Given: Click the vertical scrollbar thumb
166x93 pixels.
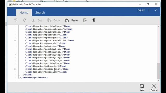Looking at the screenshot, I should [x=158, y=71].
